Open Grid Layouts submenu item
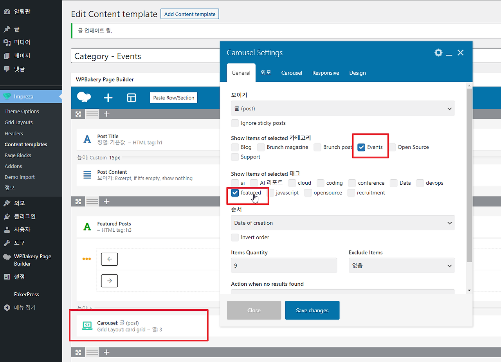The width and height of the screenshot is (501, 362). coord(19,122)
